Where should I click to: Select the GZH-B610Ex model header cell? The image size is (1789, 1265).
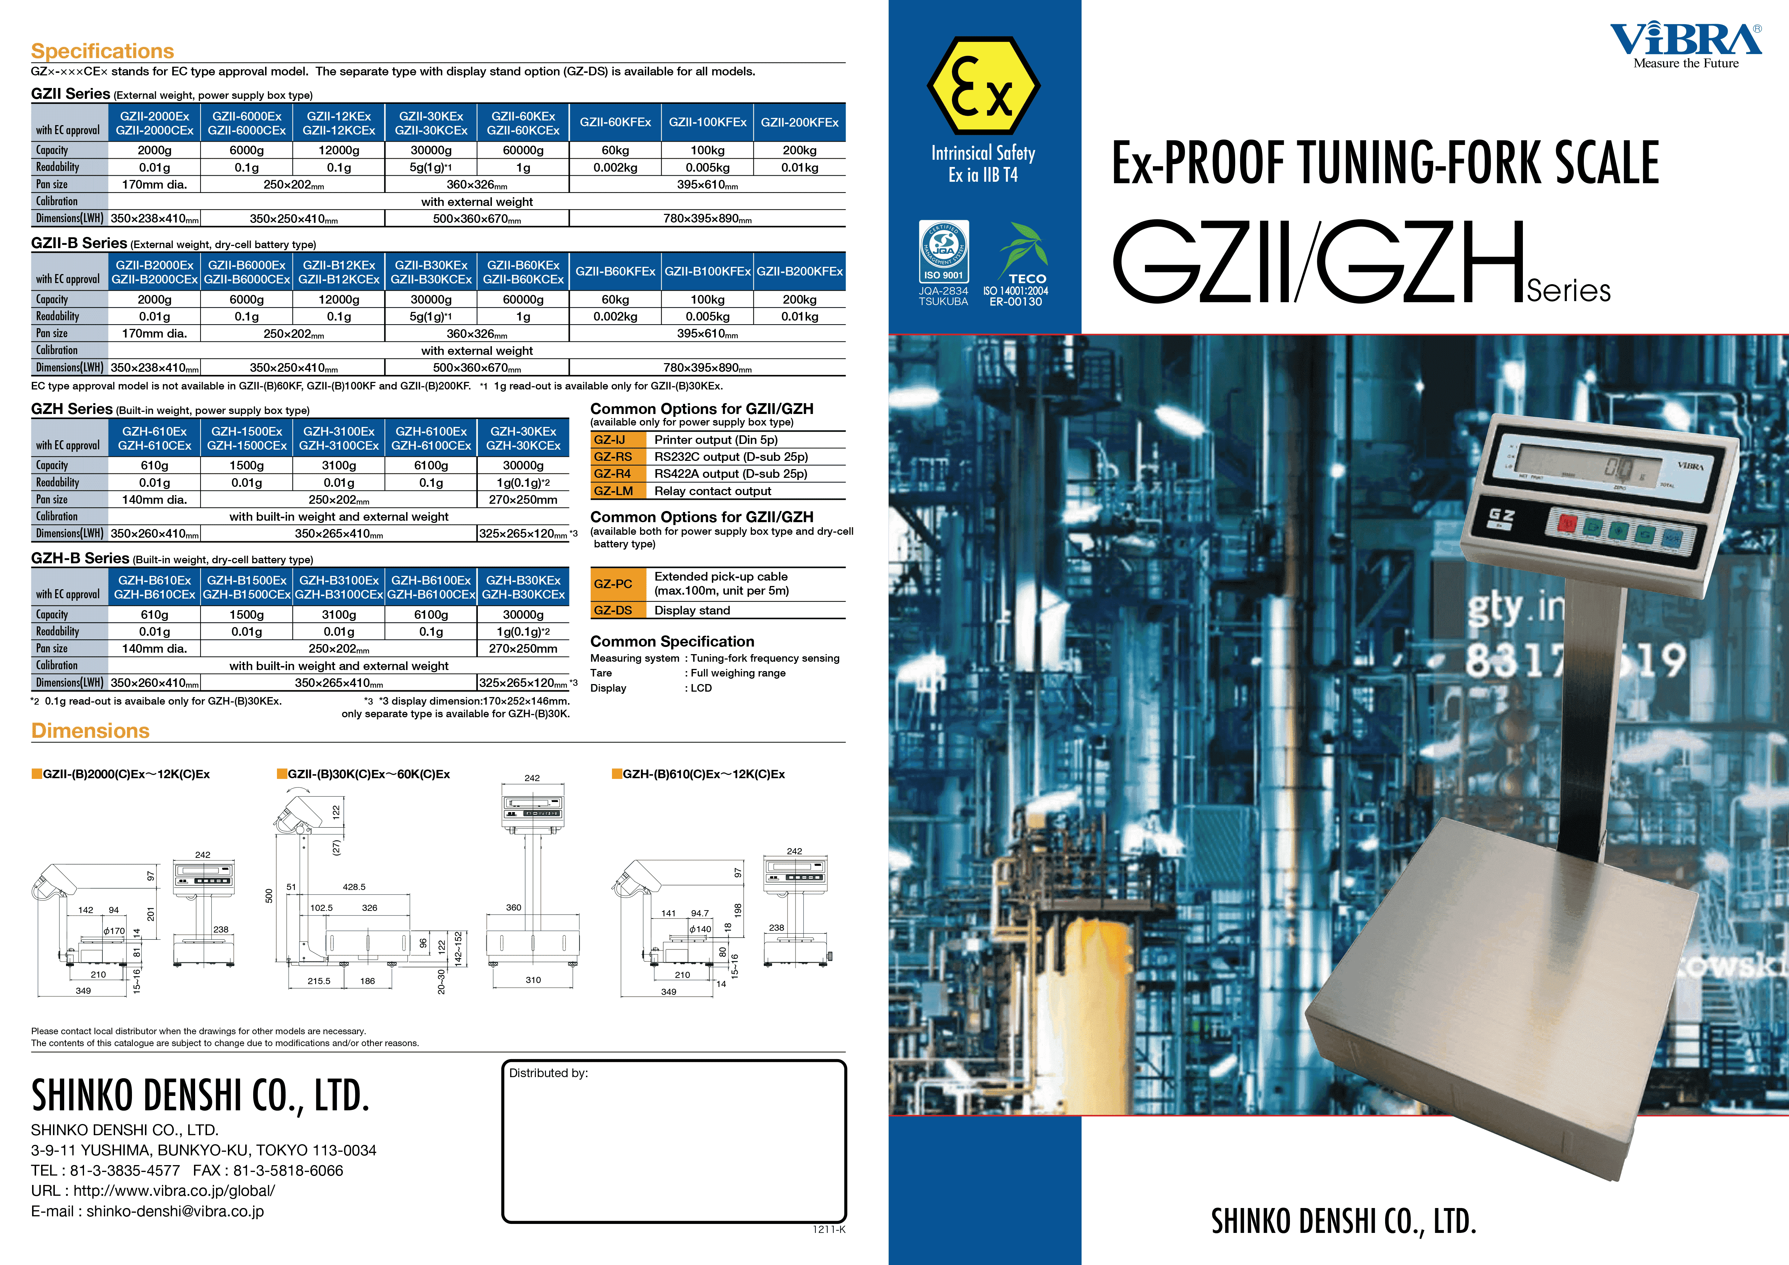pyautogui.click(x=154, y=587)
